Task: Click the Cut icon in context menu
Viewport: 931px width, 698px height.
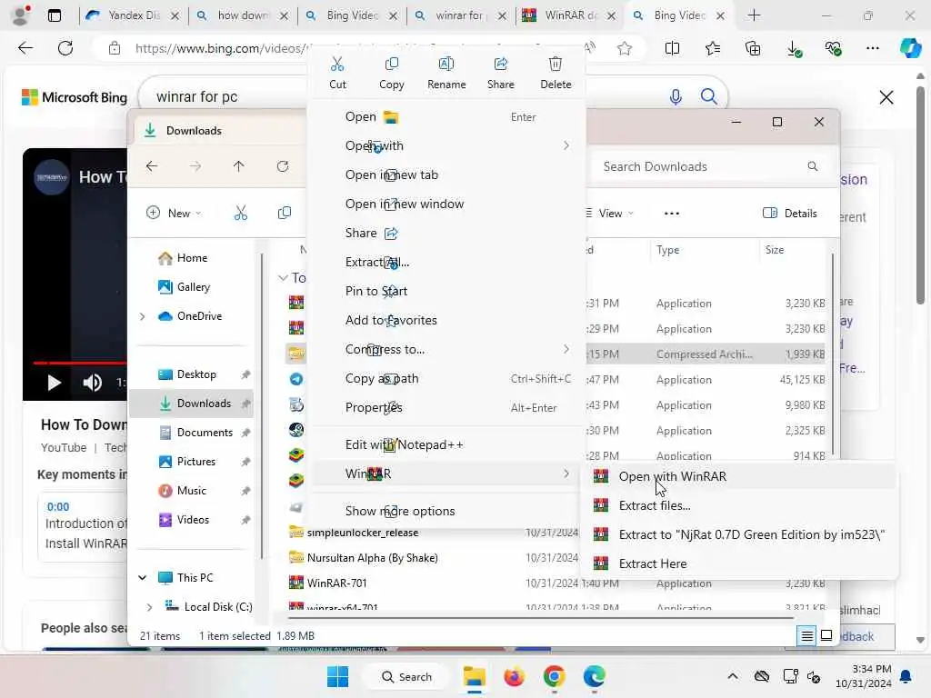Action: [x=337, y=65]
